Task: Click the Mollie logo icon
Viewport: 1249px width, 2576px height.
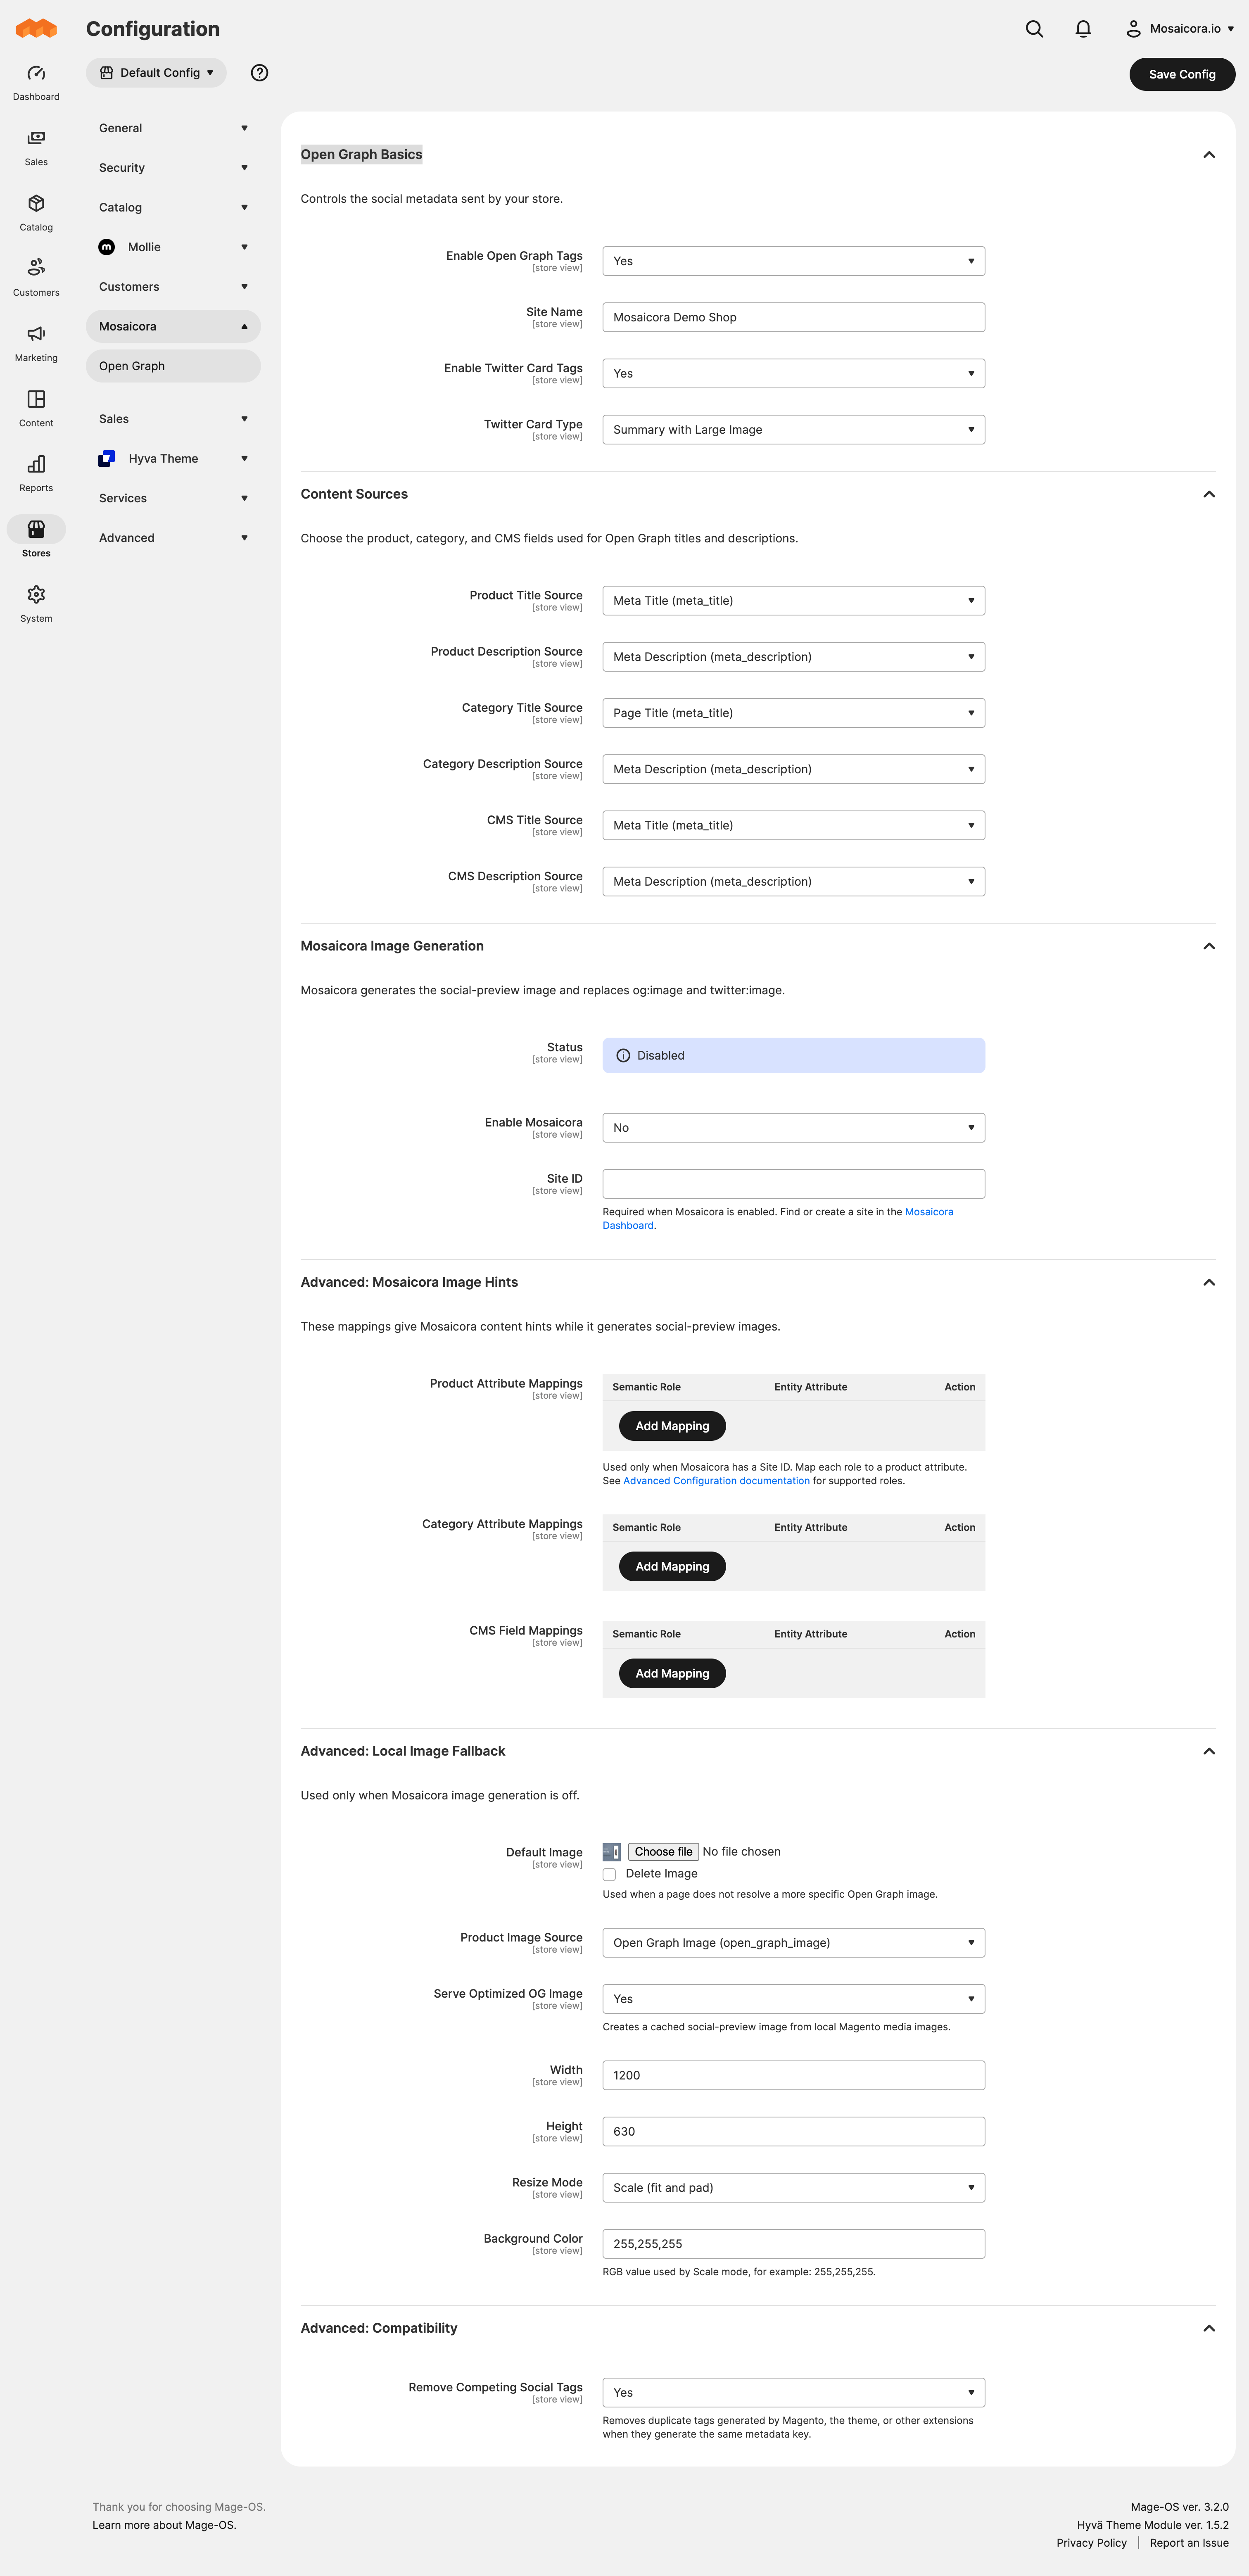Action: [x=107, y=247]
